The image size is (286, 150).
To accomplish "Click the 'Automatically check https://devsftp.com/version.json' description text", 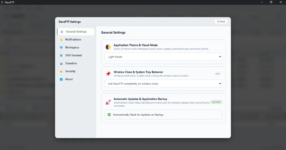I will (161, 104).
